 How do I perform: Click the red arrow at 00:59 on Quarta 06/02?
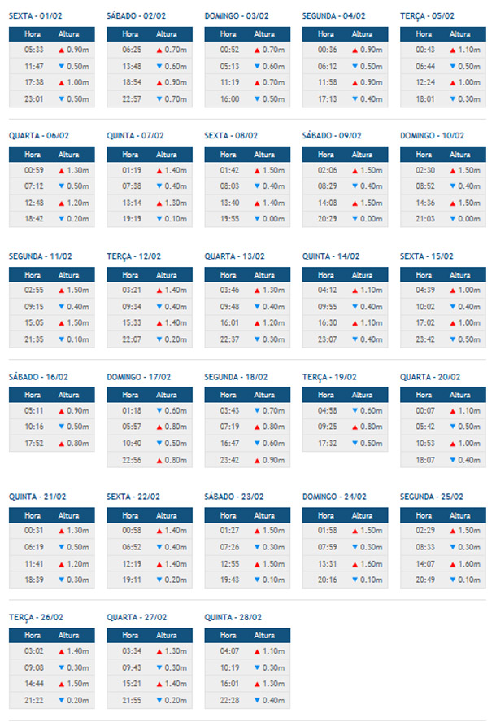[x=60, y=170]
